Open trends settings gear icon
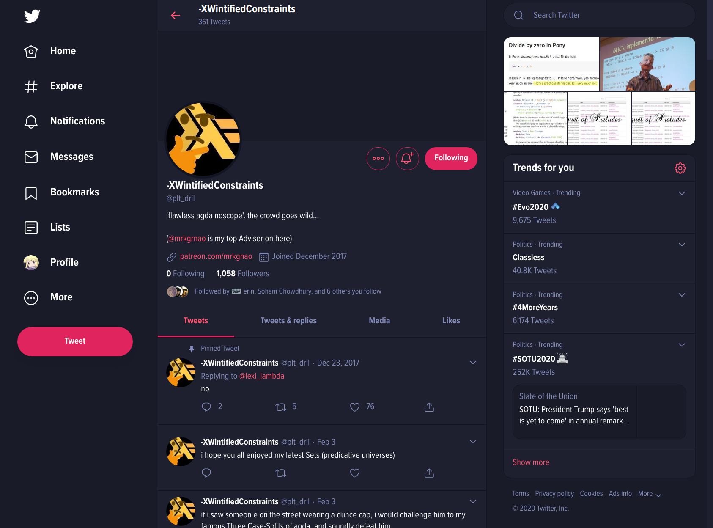The height and width of the screenshot is (528, 713). pos(680,168)
